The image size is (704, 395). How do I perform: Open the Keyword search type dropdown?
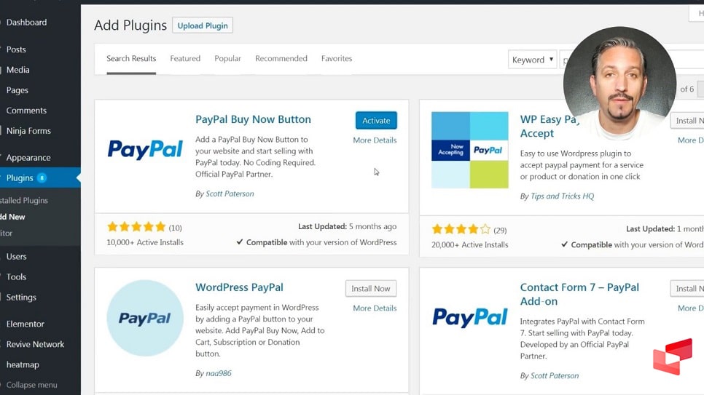(x=532, y=60)
